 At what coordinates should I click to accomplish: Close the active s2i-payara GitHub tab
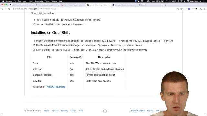click(110, 5)
